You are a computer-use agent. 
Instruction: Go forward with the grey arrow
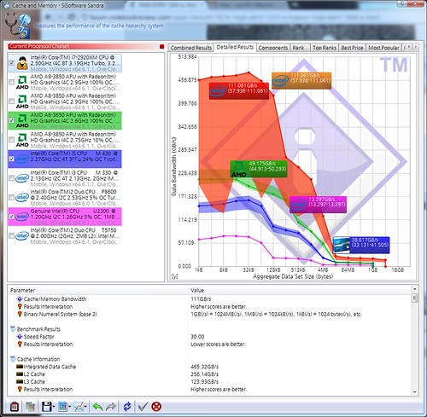coord(111,407)
